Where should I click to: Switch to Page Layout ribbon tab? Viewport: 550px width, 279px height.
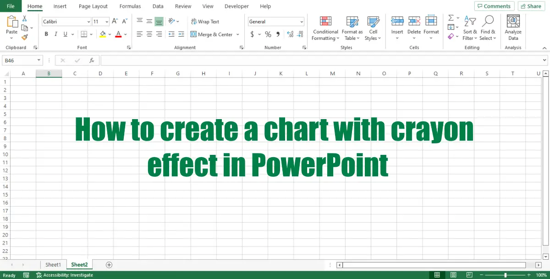pyautogui.click(x=93, y=6)
